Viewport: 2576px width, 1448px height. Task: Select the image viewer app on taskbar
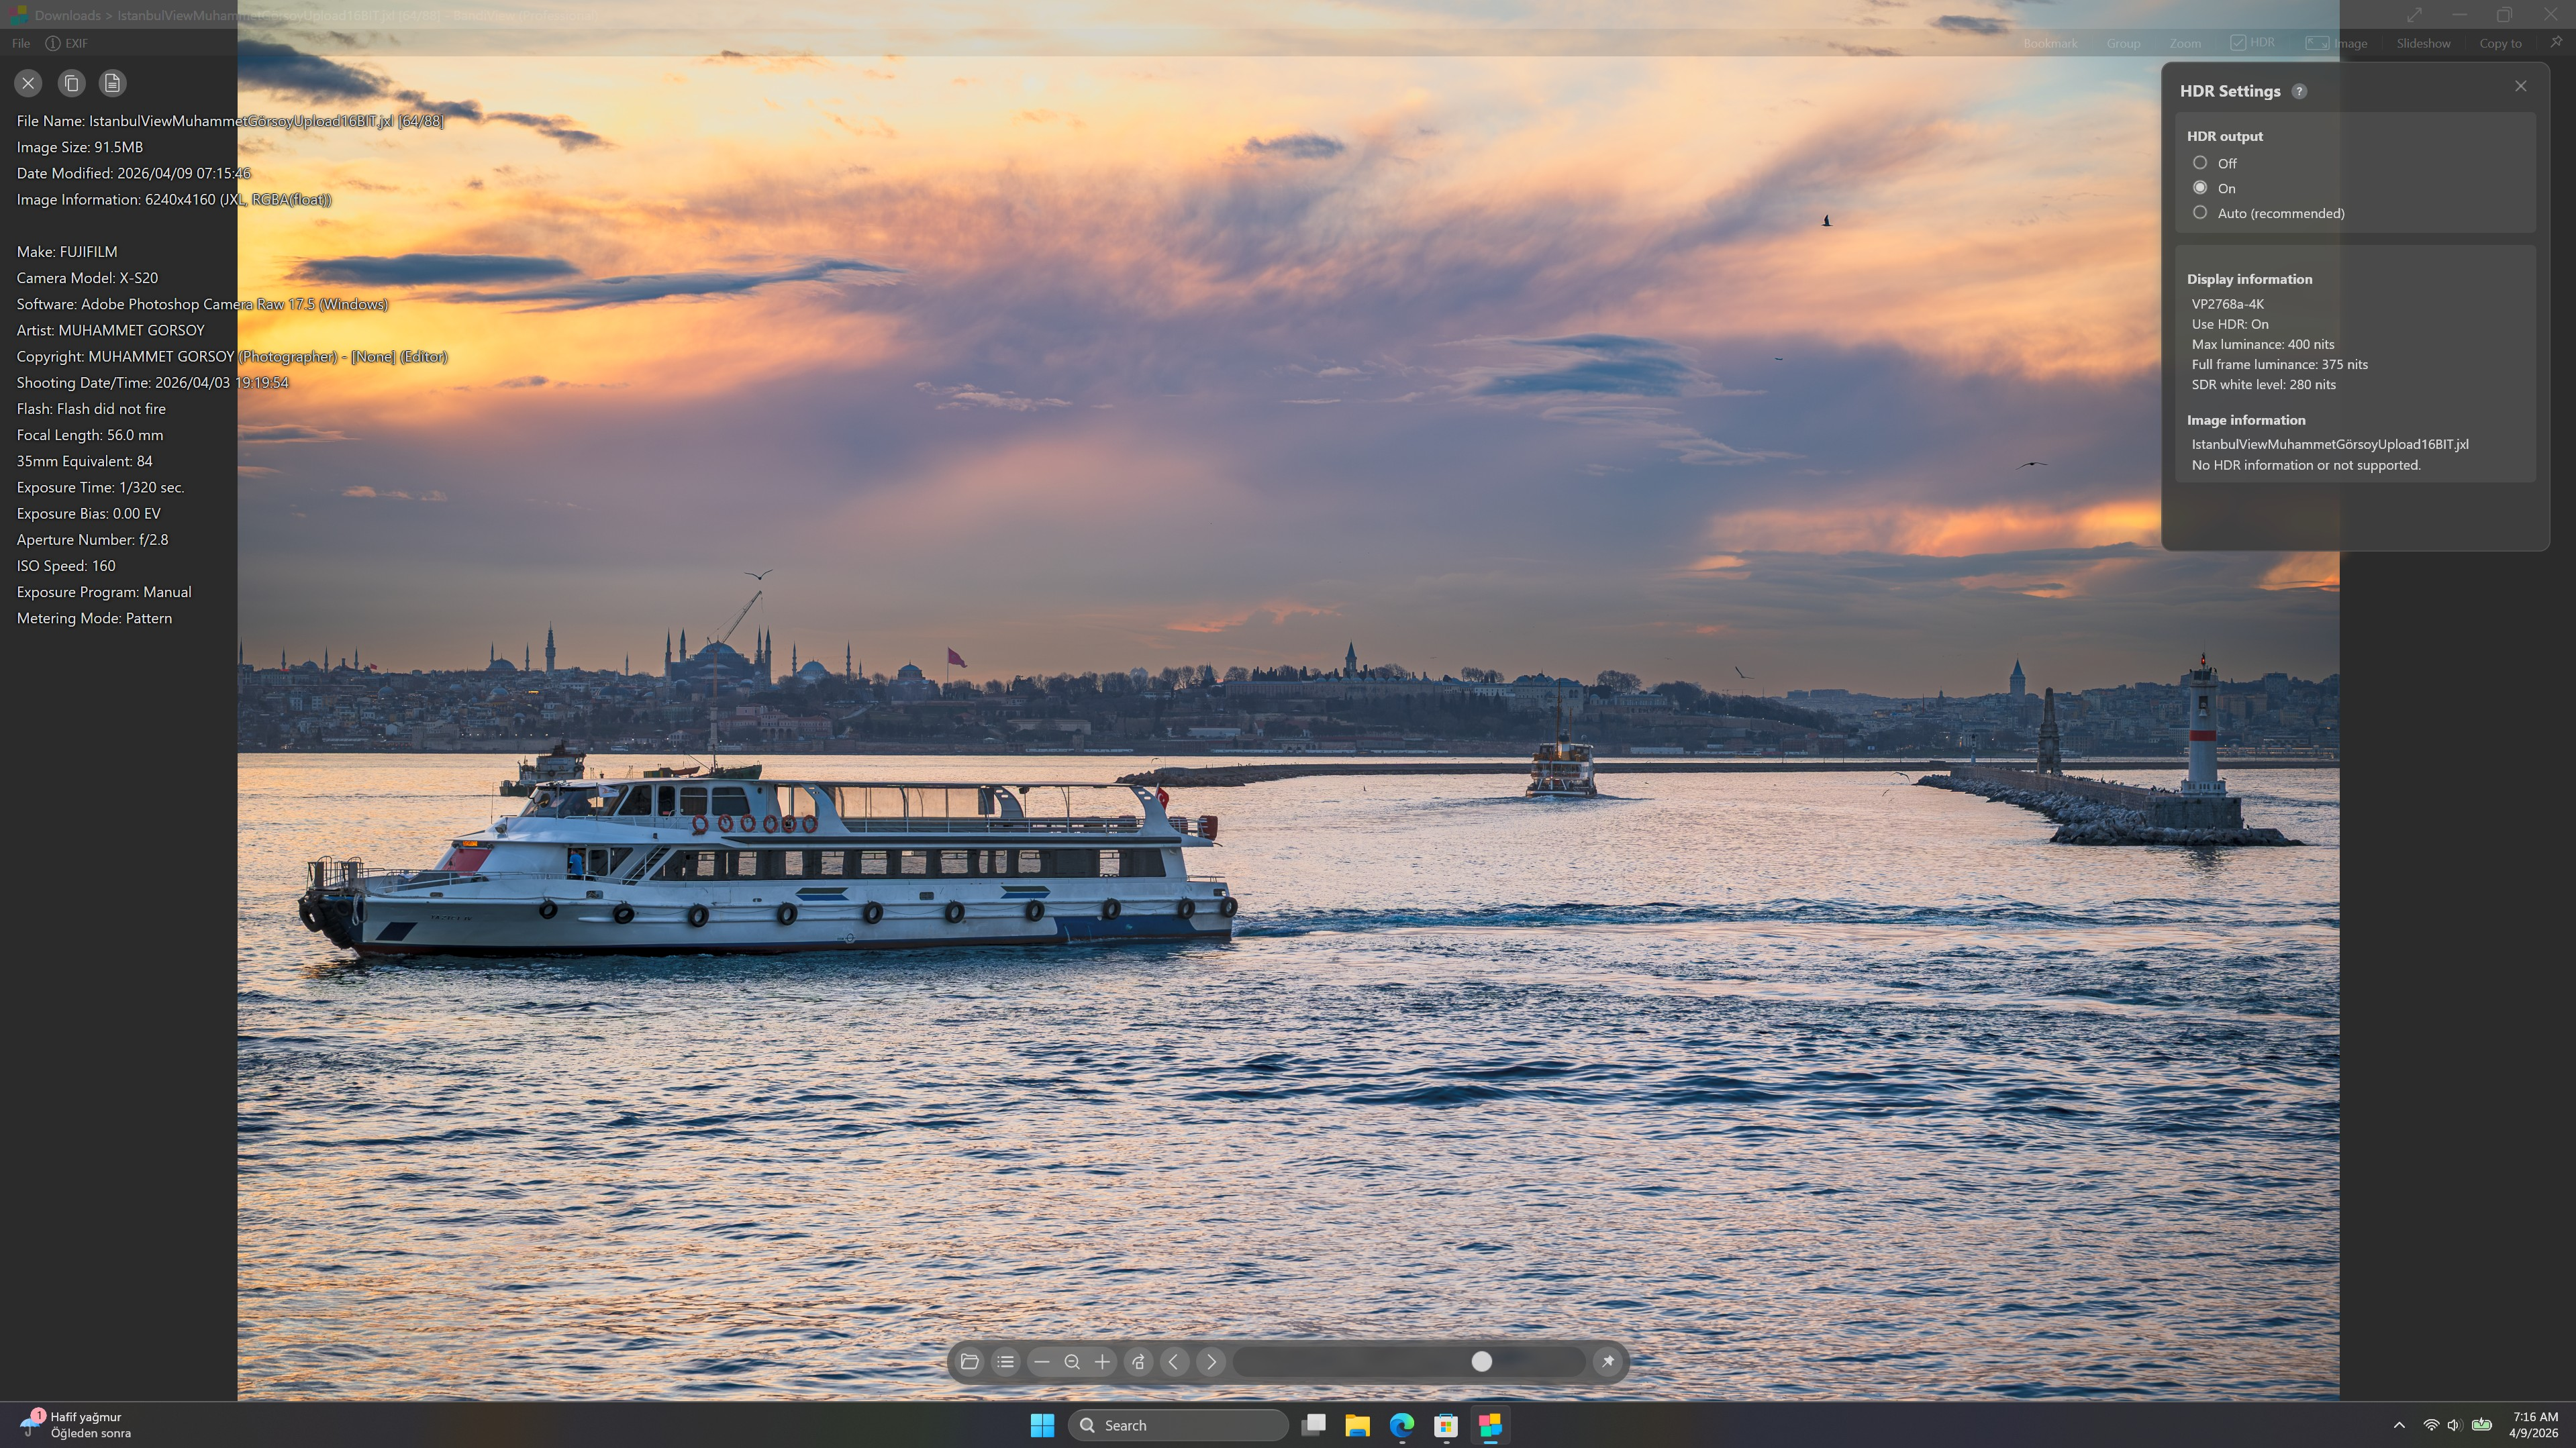[1490, 1425]
